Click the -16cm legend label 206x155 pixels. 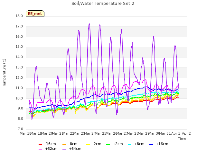click(x=50, y=144)
